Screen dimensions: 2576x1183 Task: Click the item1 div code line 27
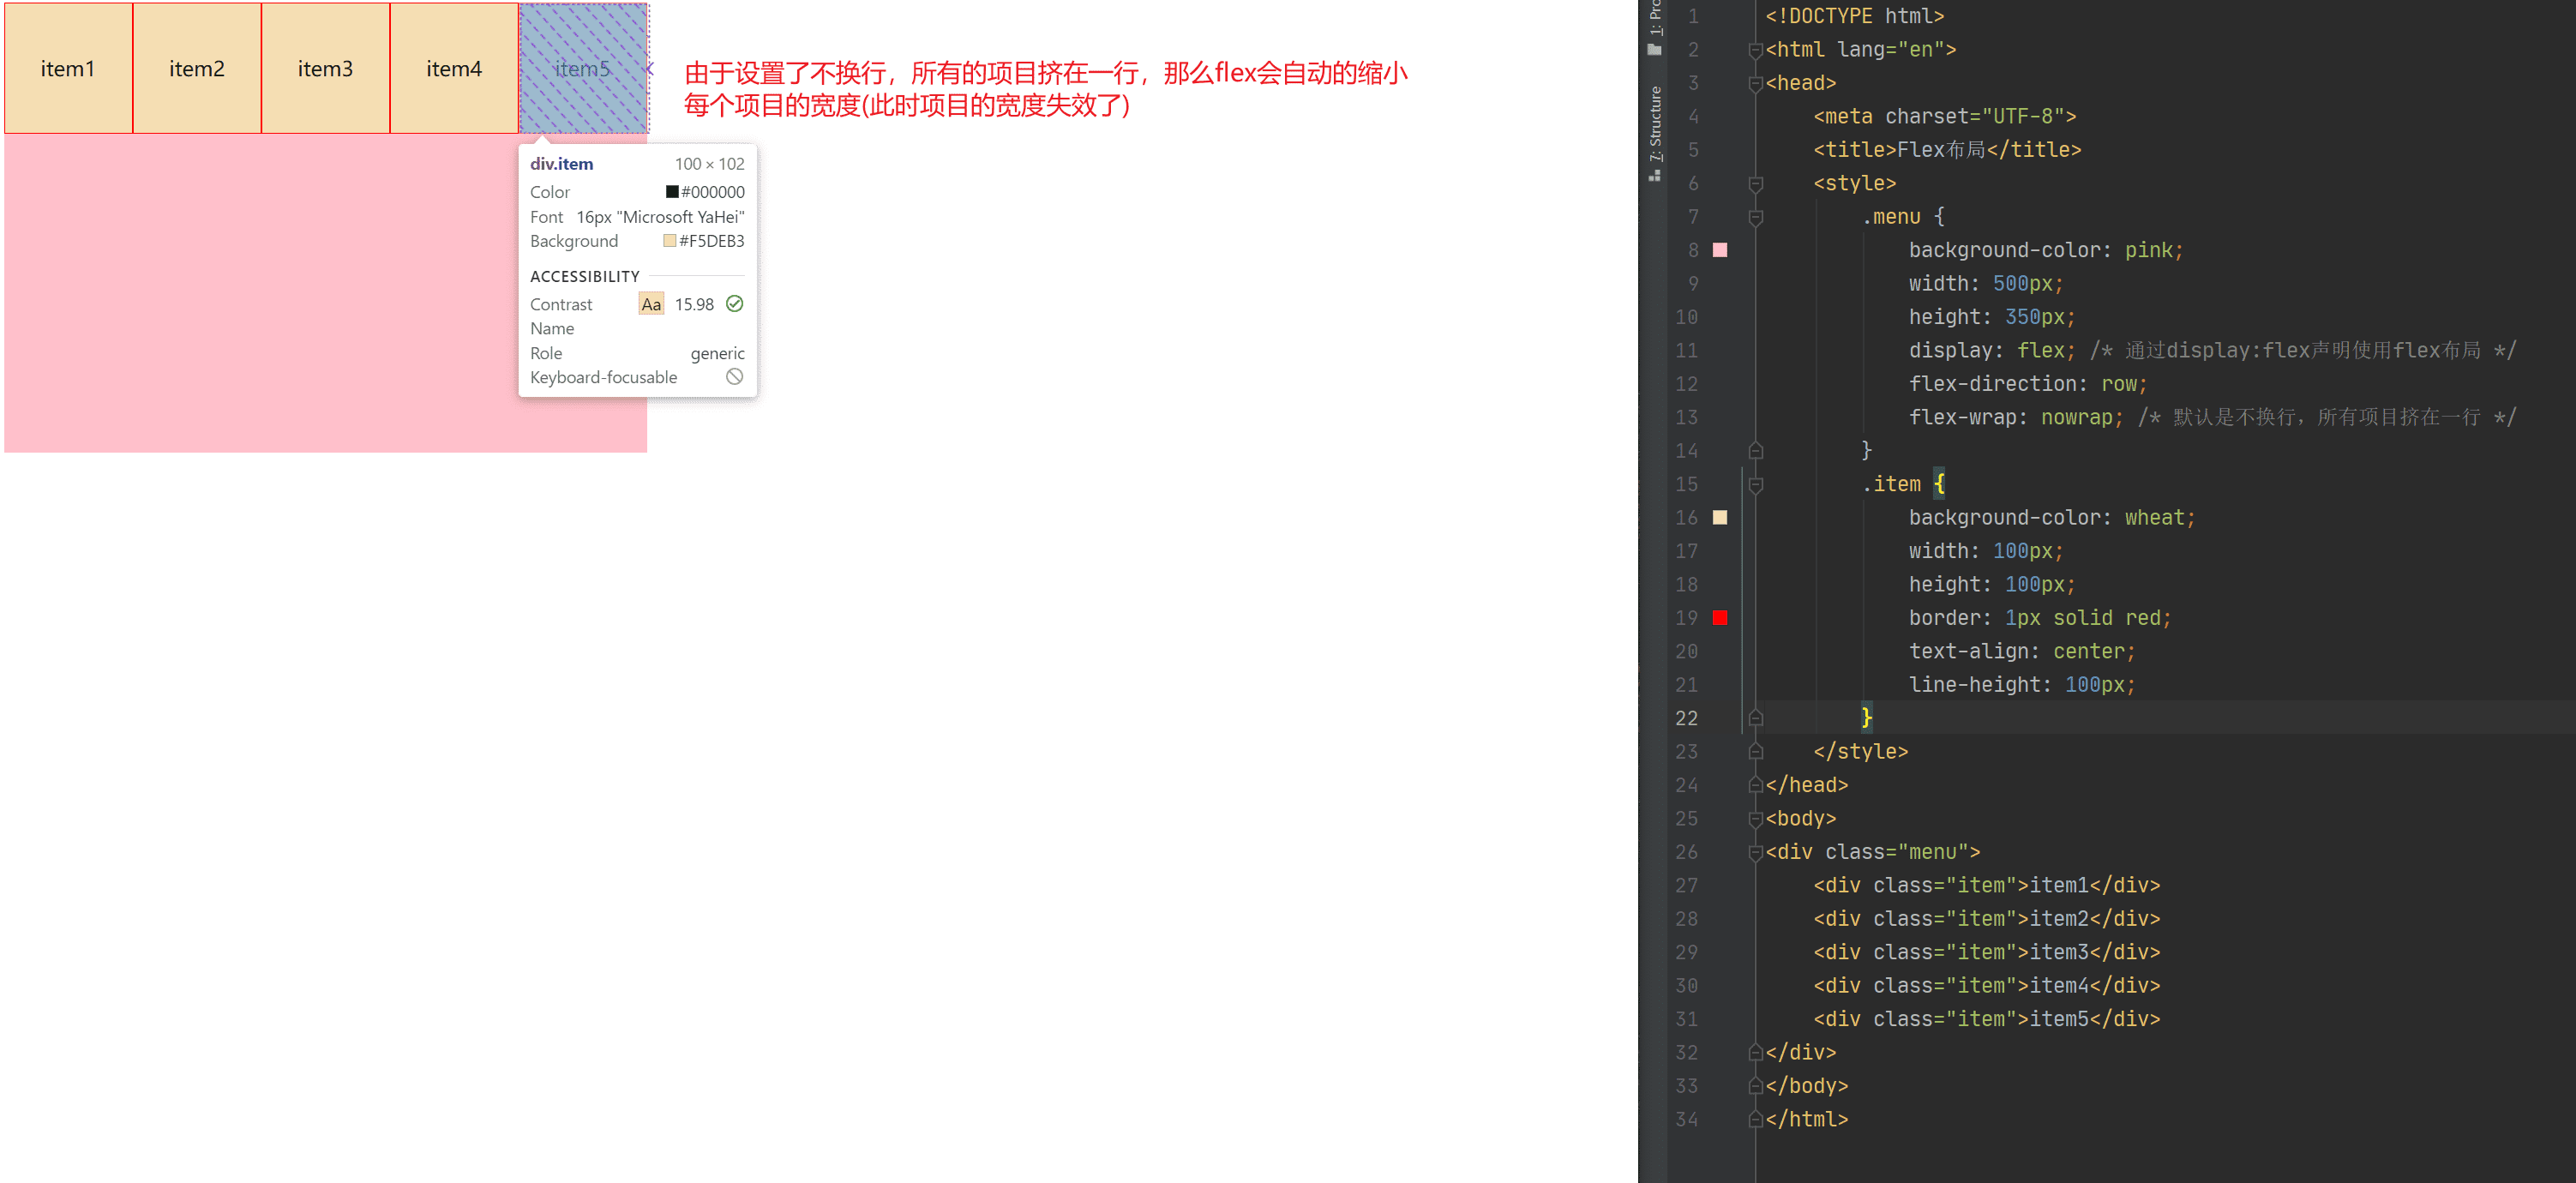click(x=1987, y=885)
